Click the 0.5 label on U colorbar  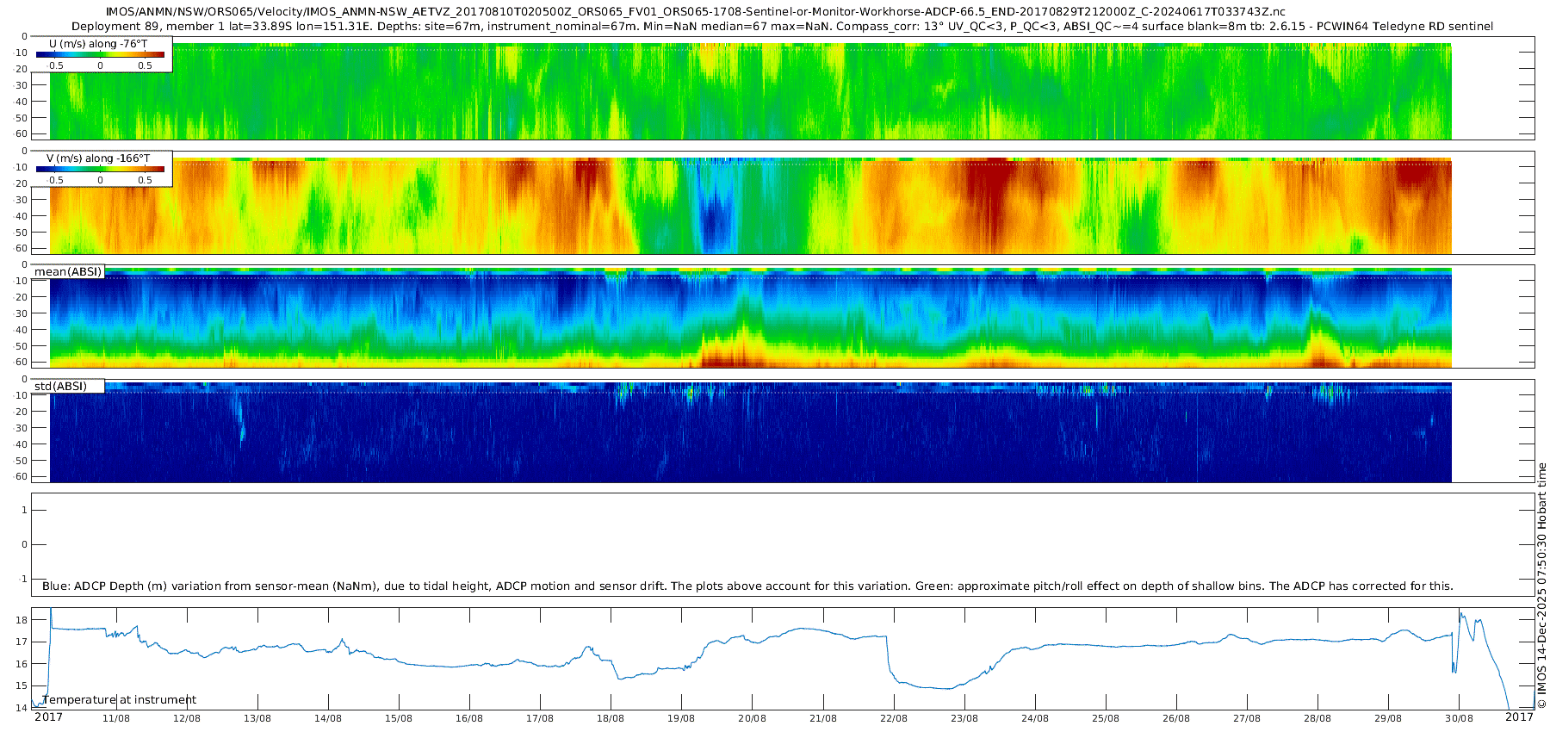[x=145, y=65]
